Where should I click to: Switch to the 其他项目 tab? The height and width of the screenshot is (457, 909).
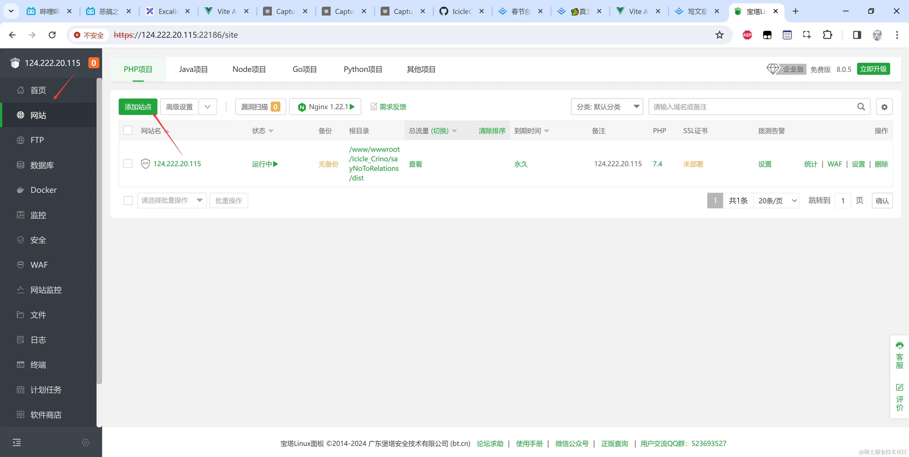click(x=421, y=69)
